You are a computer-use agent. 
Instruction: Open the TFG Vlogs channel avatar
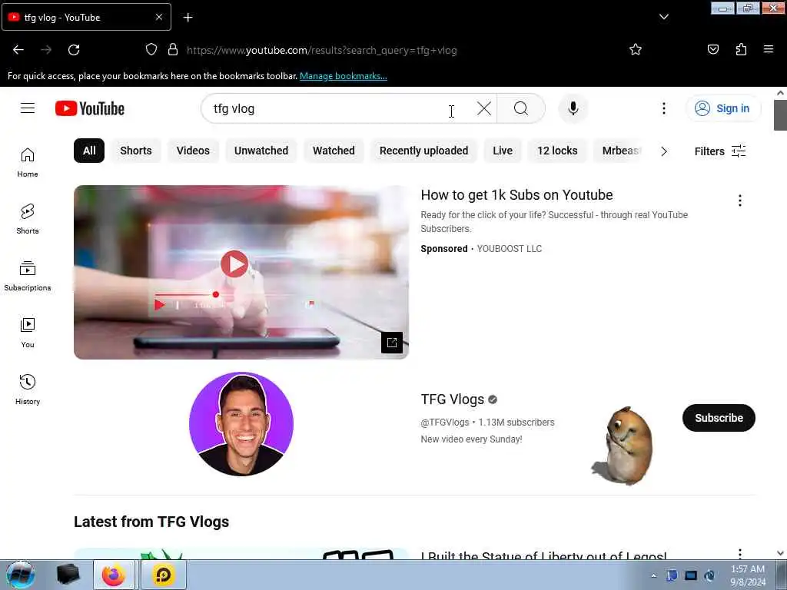[x=241, y=424]
